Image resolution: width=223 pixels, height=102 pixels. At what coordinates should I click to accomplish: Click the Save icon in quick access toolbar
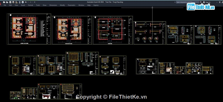pos(10,2)
